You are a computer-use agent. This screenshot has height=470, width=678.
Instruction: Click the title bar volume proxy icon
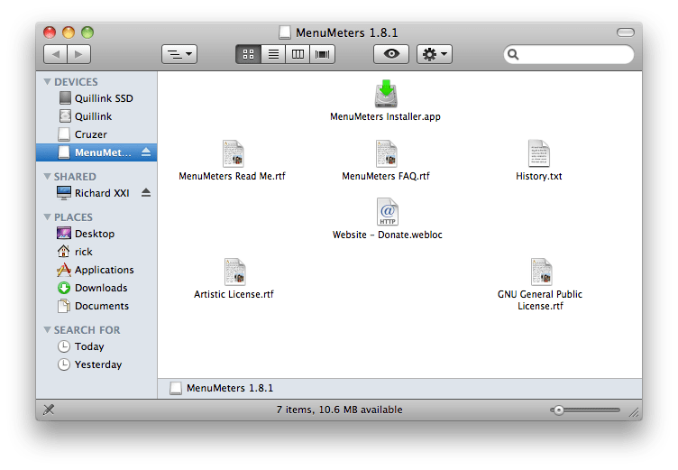285,32
